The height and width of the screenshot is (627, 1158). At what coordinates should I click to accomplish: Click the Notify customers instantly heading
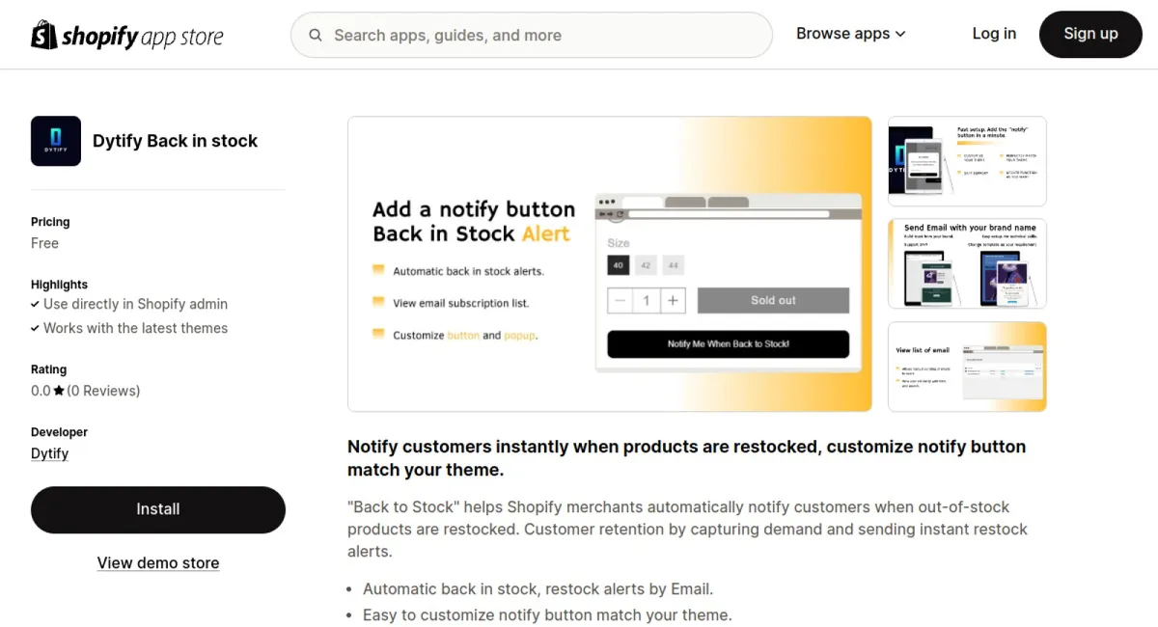(x=686, y=458)
